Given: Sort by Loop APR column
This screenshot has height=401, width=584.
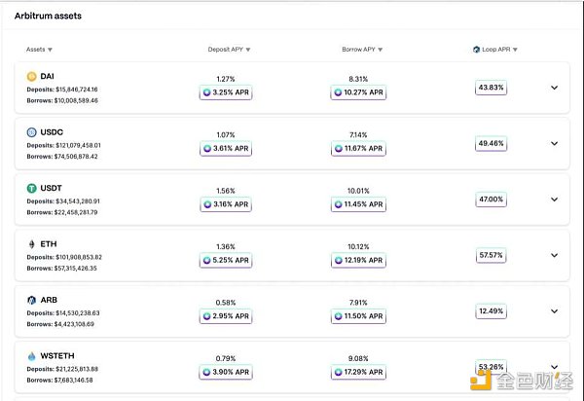Looking at the screenshot, I should click(498, 49).
